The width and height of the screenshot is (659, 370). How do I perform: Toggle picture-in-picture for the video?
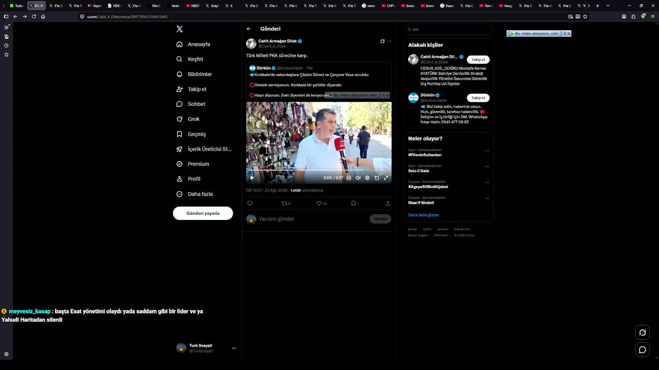pos(377,178)
